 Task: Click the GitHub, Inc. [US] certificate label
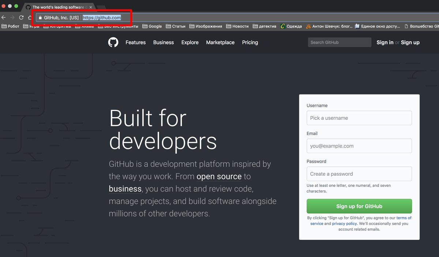click(61, 18)
